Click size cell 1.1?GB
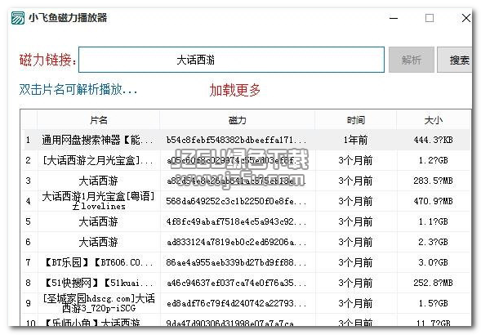Image resolution: width=481 pixels, height=335 pixels. pyautogui.click(x=433, y=221)
